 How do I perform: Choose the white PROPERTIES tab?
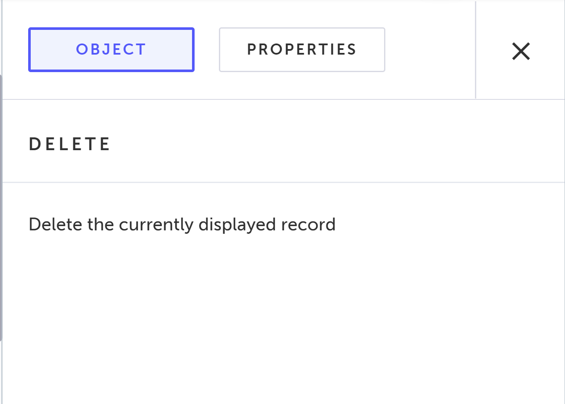click(302, 49)
